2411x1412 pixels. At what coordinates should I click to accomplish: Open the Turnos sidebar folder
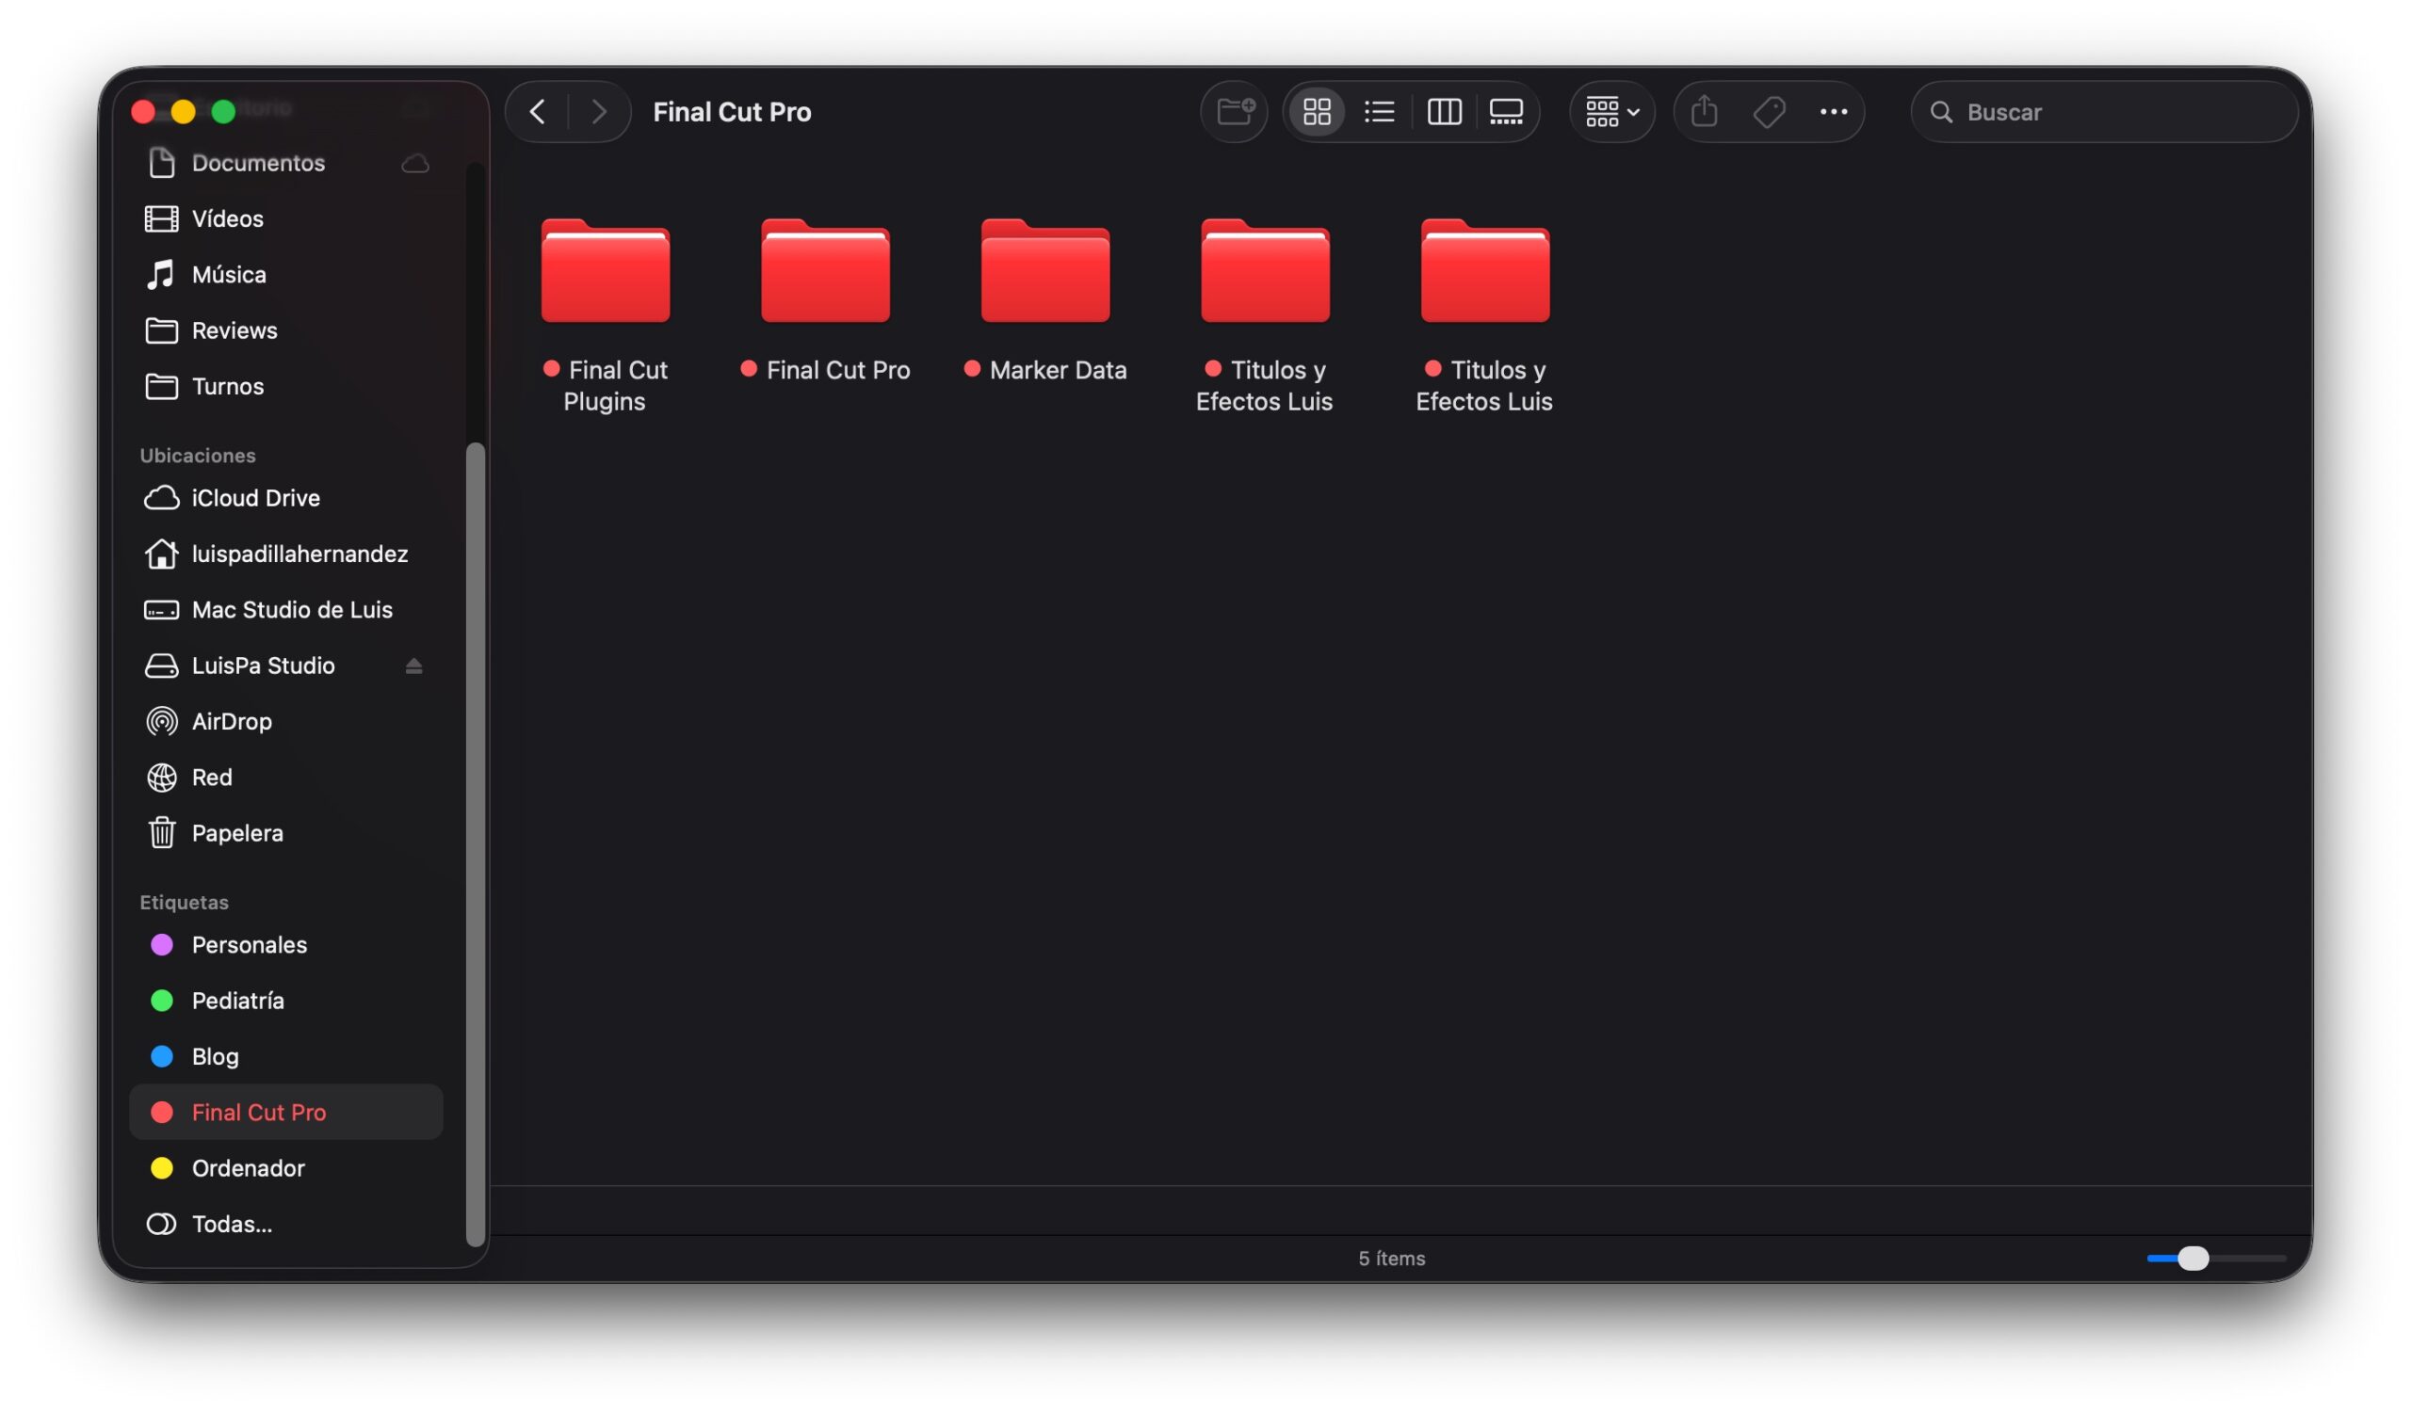coord(286,386)
